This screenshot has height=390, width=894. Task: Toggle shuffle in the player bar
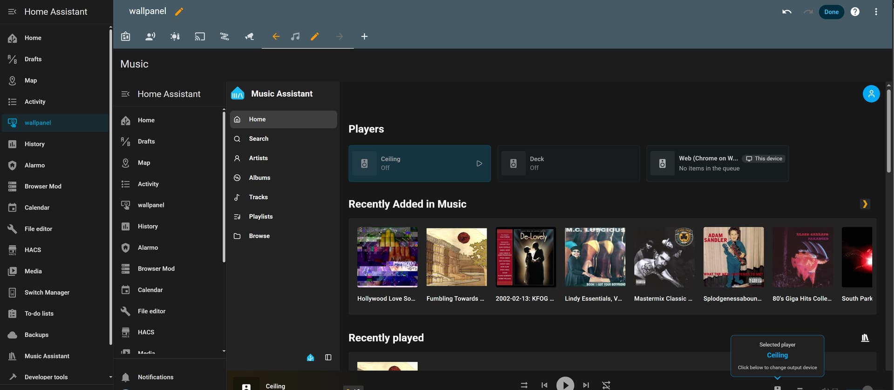[x=524, y=385]
